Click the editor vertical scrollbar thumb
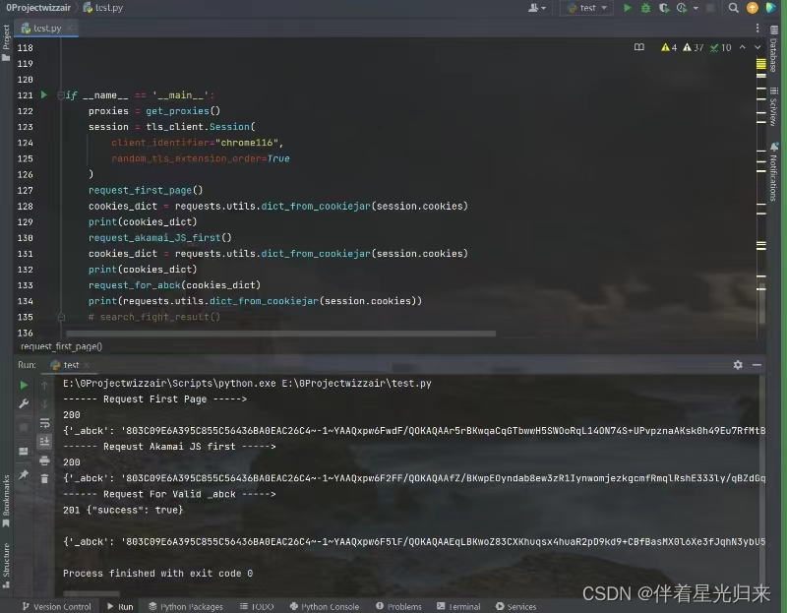The width and height of the screenshot is (787, 613). (x=761, y=304)
